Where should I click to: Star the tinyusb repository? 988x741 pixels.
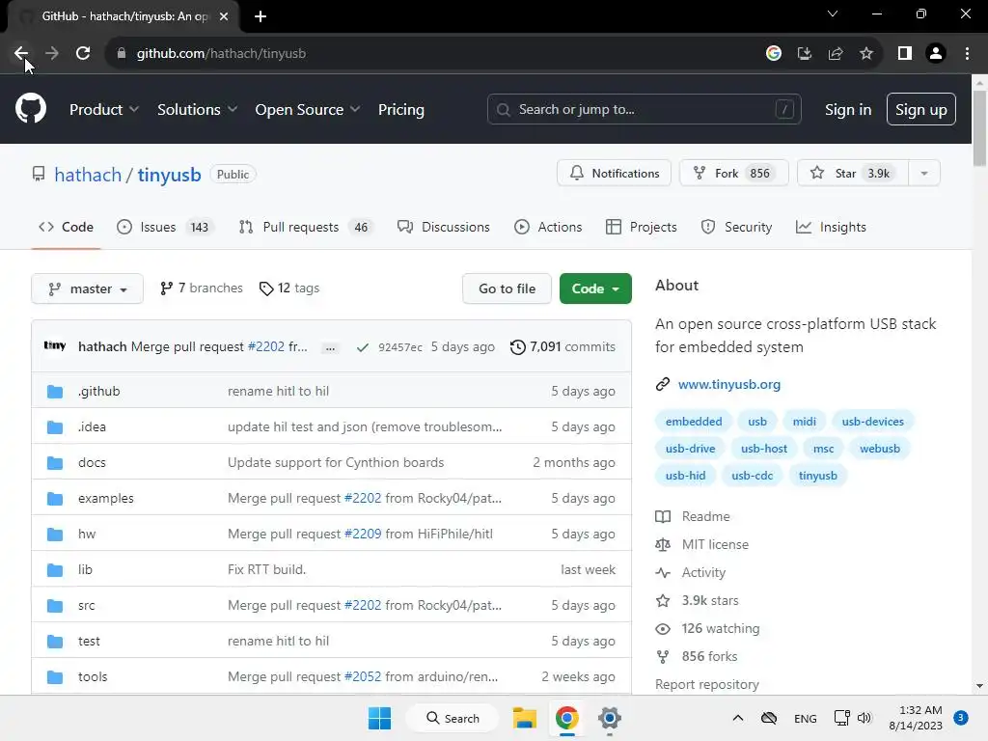tap(853, 174)
